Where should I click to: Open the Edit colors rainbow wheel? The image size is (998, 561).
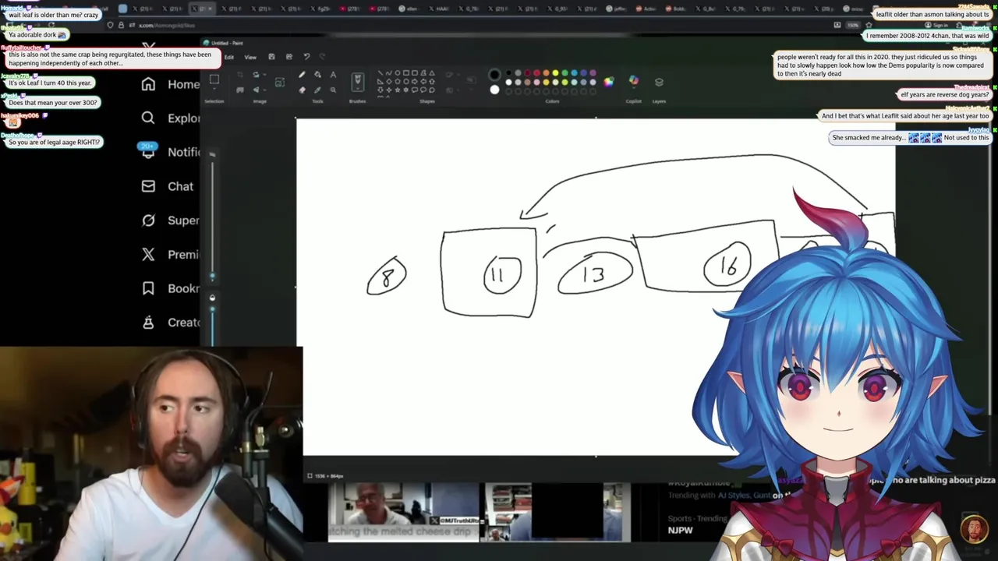click(x=608, y=82)
